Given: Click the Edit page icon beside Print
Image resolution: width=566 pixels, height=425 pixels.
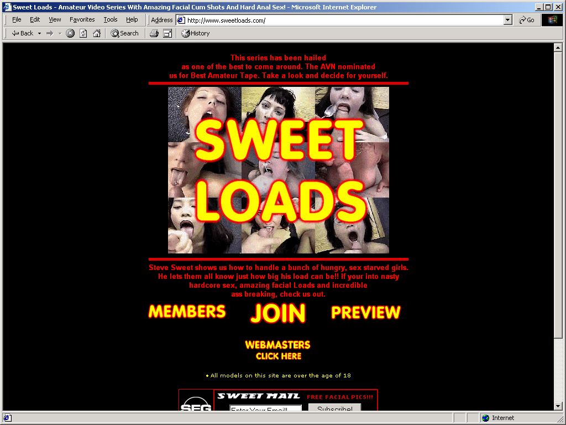Looking at the screenshot, I should 167,33.
